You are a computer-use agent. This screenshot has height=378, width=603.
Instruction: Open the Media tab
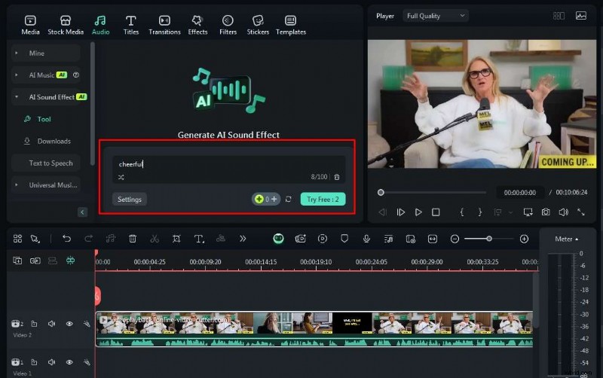coord(30,26)
